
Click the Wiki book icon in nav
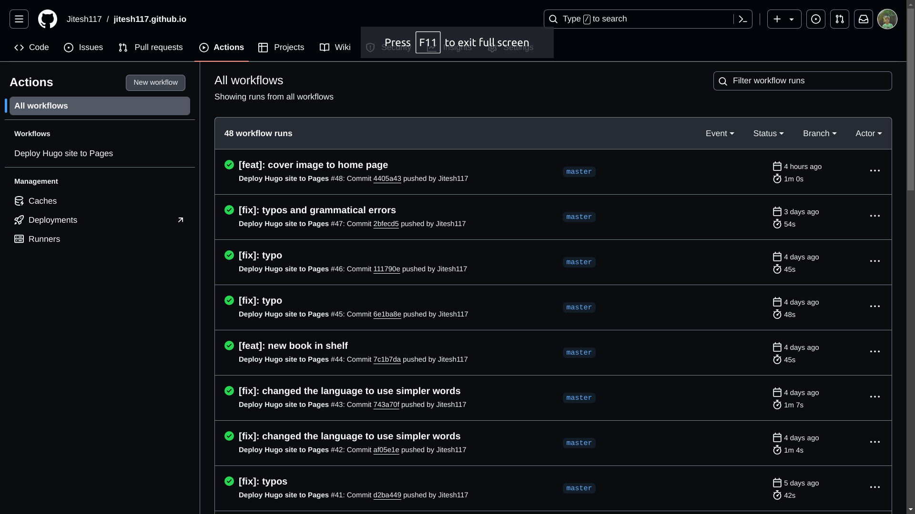pyautogui.click(x=324, y=47)
